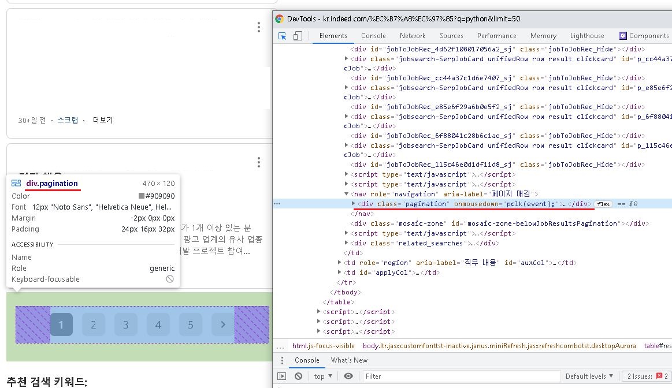The width and height of the screenshot is (672, 388).
Task: Click the 스크랩 link on job card
Action: [x=68, y=120]
